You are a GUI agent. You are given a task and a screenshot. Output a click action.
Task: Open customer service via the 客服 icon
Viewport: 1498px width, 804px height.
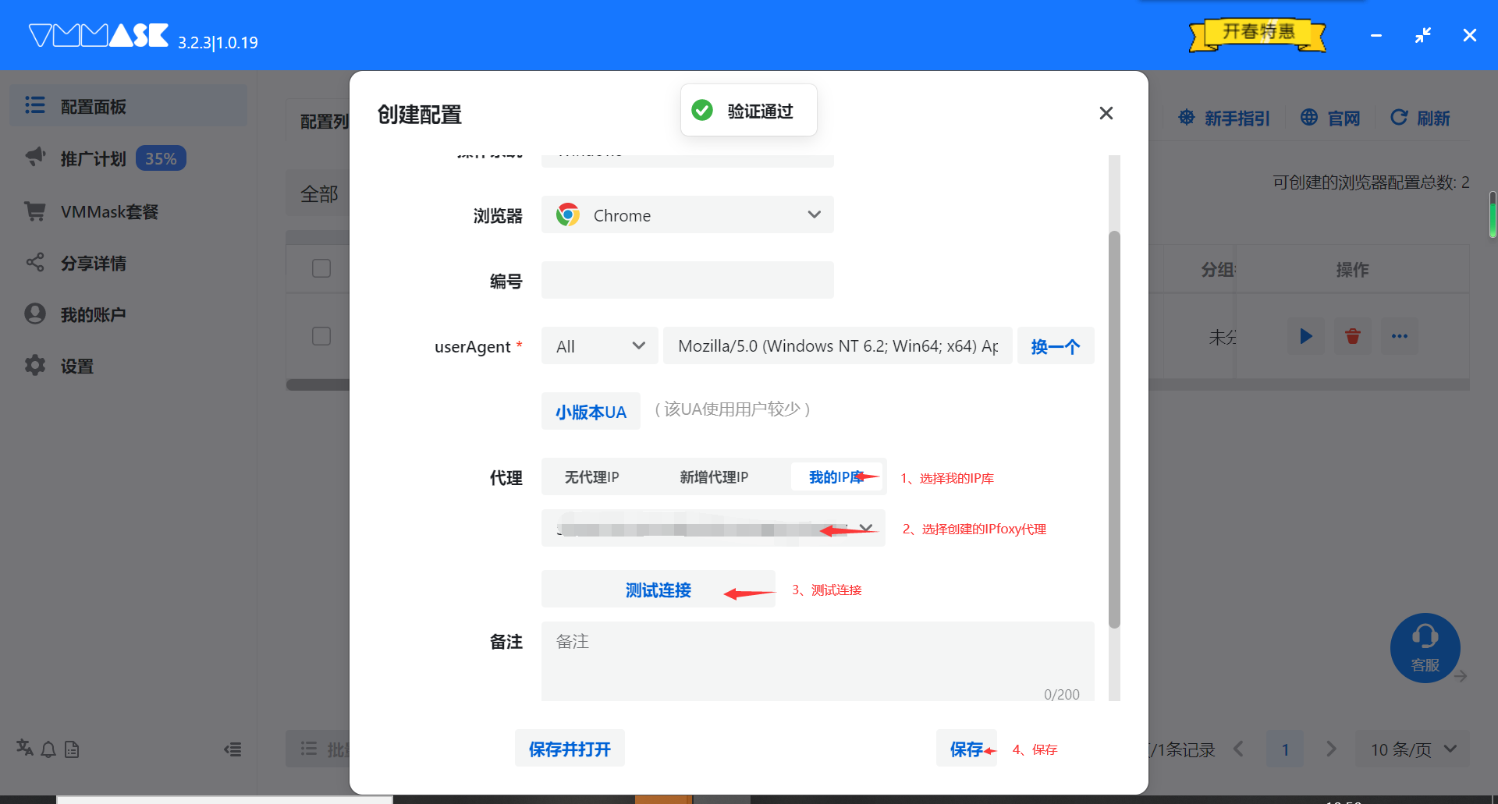click(1425, 647)
